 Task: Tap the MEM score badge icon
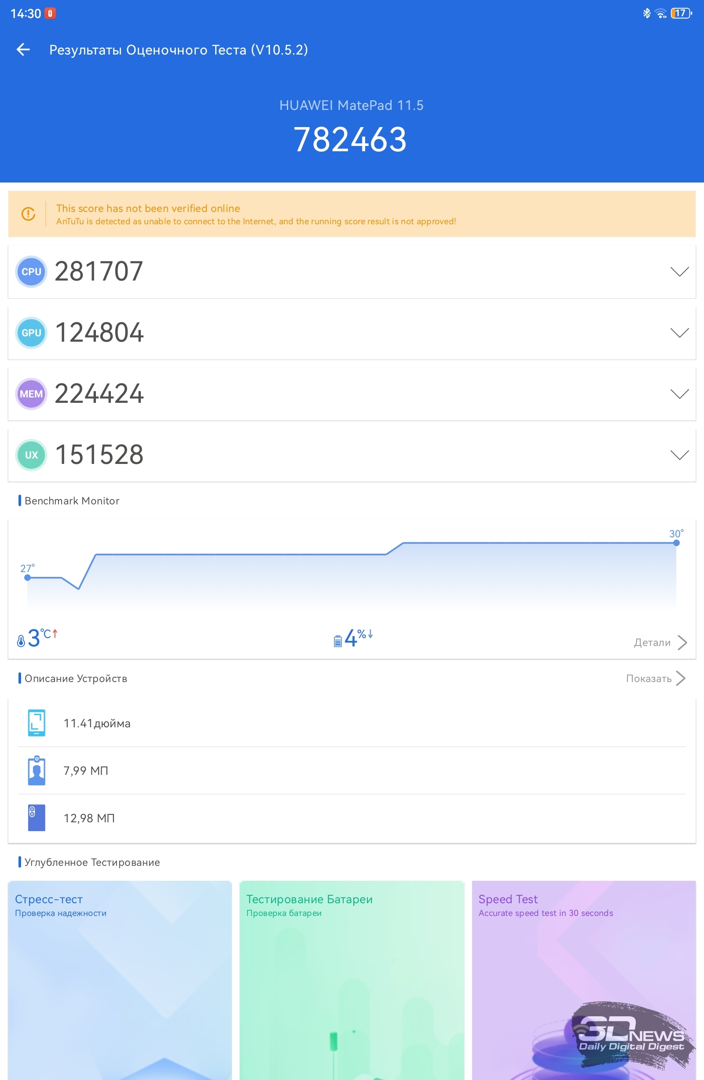(x=31, y=394)
